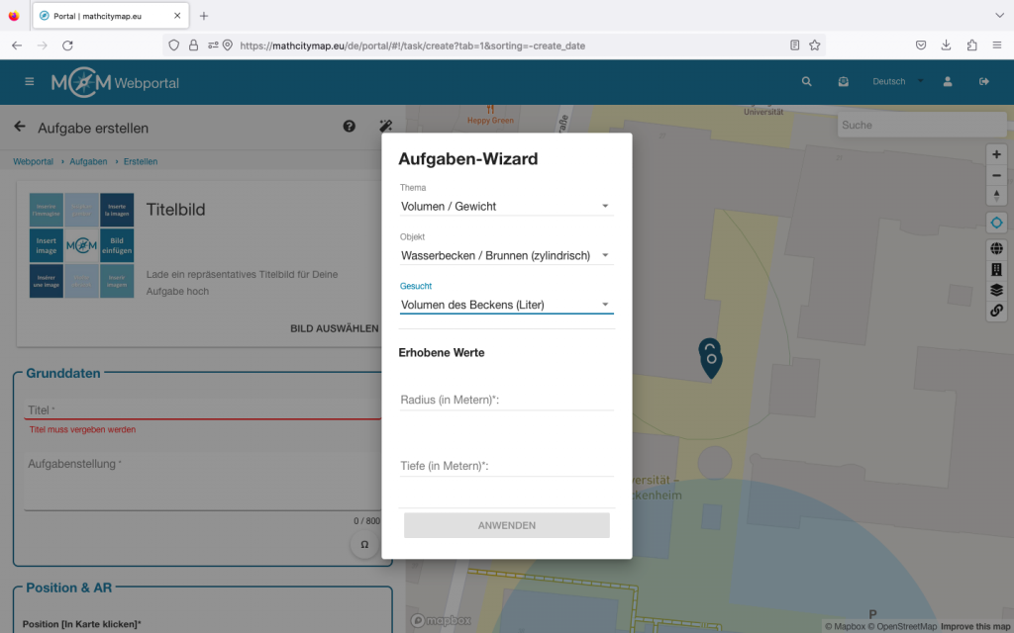Open the user profile icon

948,82
